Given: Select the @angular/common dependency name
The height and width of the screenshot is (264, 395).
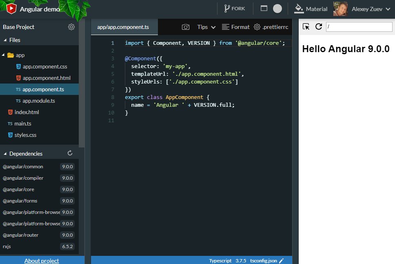Looking at the screenshot, I should 23,167.
